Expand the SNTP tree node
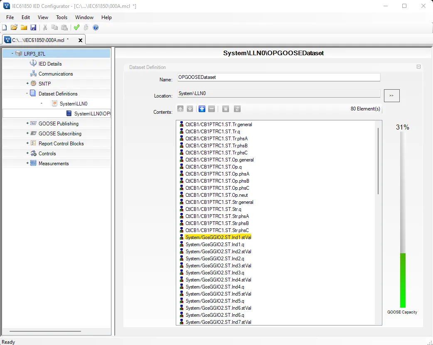 27,83
